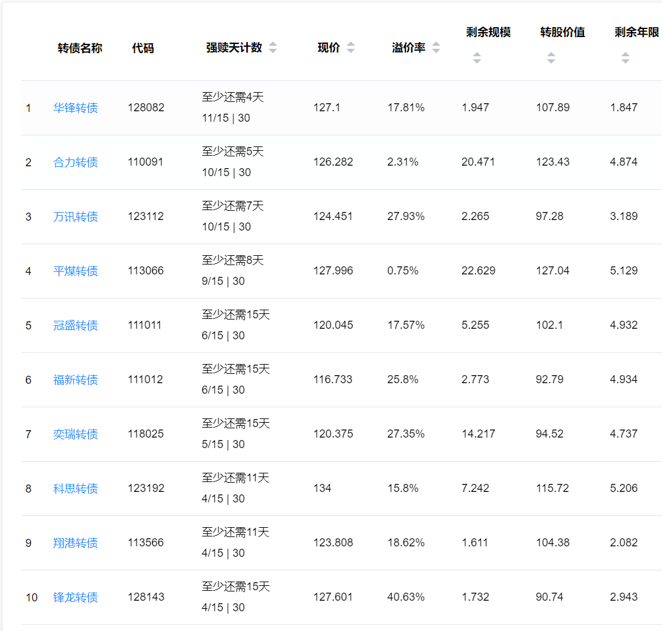Sort the table by 现价 arrows icon
Viewport: 662px width, 631px height.
(351, 48)
